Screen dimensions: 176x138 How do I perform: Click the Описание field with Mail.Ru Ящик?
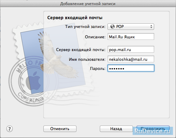(131, 36)
